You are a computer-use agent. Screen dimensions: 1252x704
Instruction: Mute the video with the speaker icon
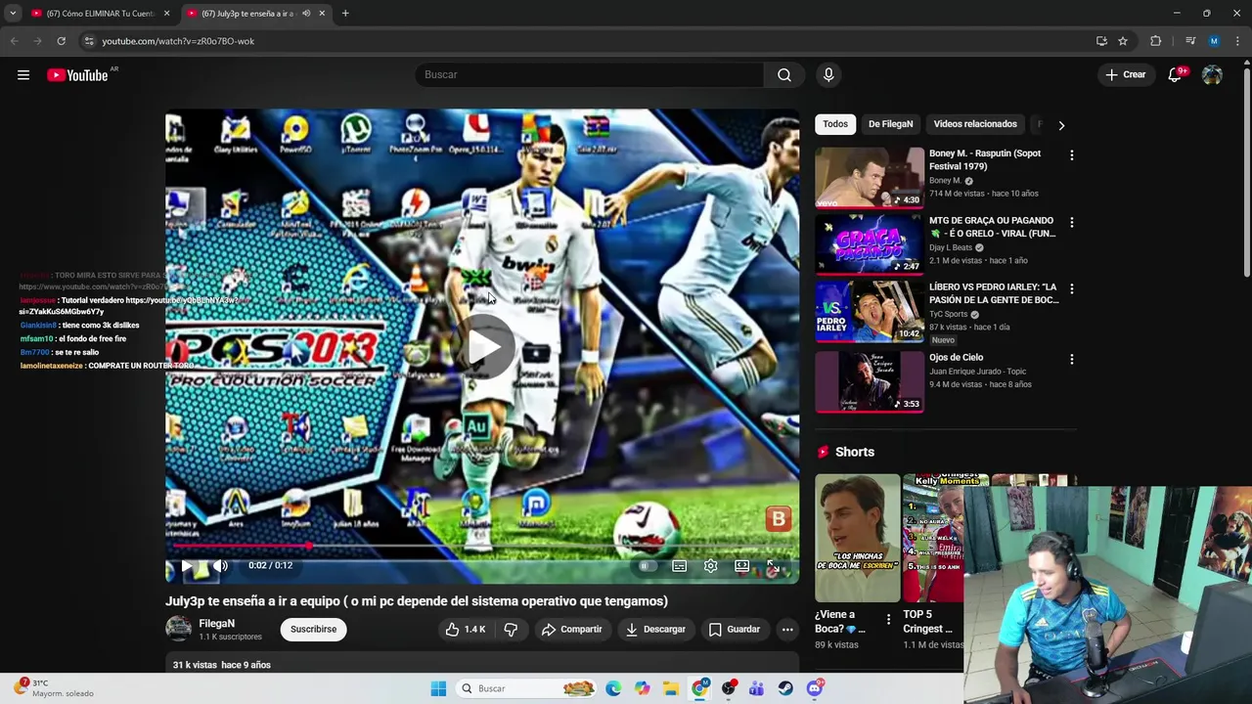220,565
